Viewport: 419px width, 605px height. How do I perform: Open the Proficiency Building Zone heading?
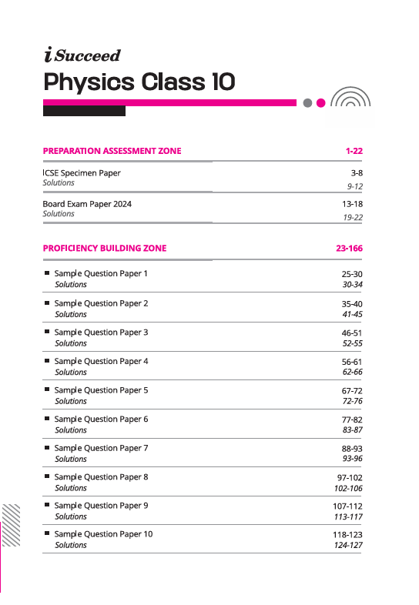click(x=105, y=248)
